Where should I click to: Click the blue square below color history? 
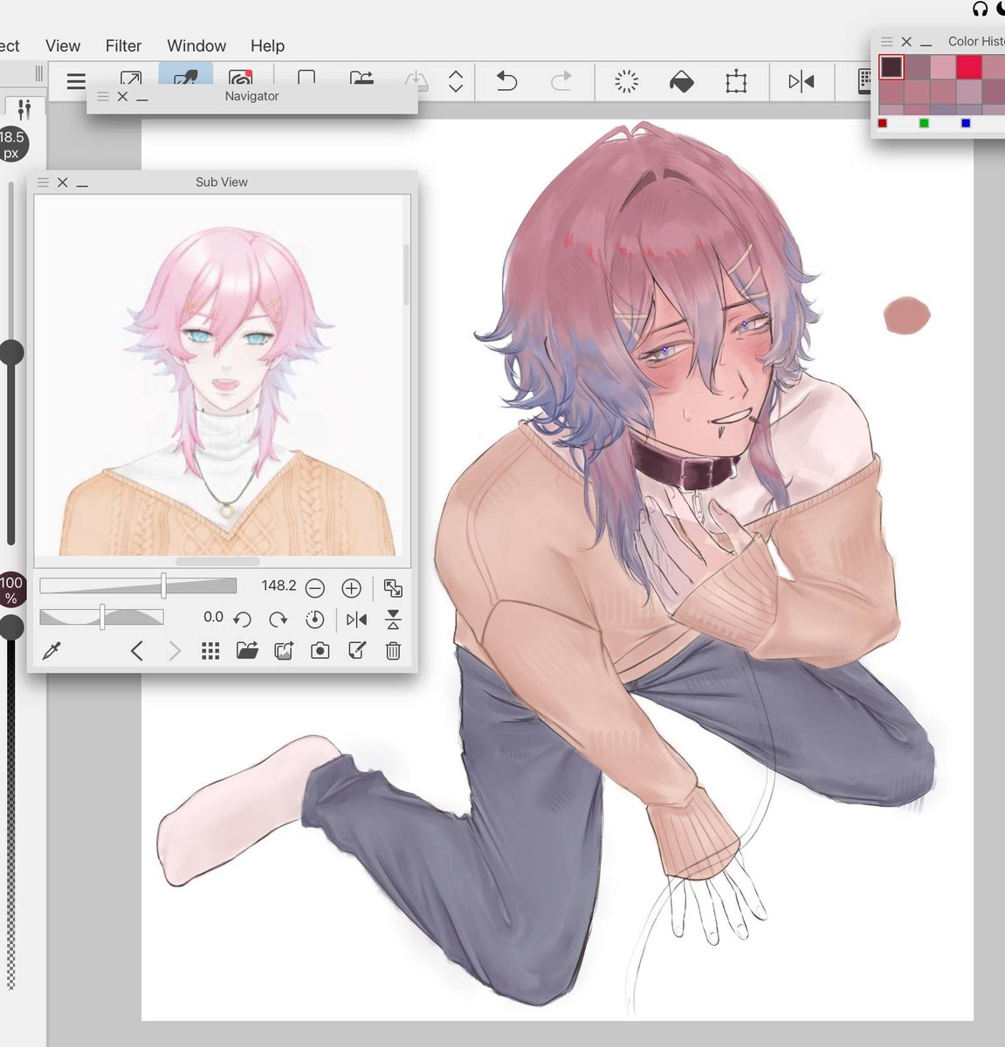965,123
